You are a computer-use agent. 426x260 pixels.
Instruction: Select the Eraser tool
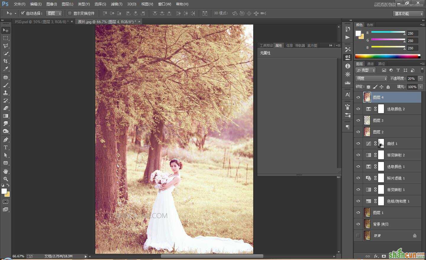(6, 108)
